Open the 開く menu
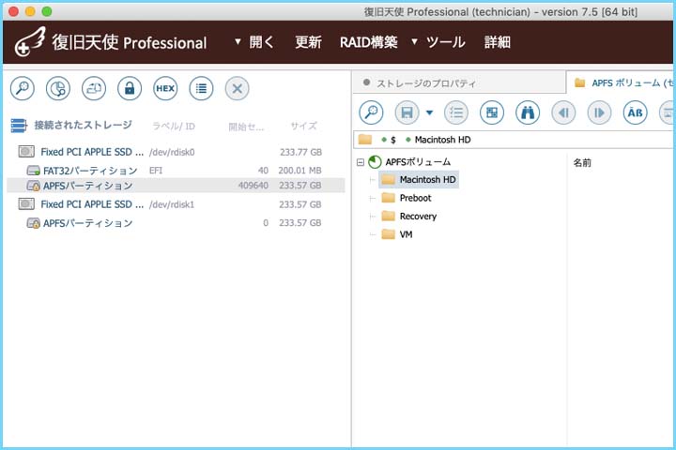676x450 pixels. click(261, 42)
